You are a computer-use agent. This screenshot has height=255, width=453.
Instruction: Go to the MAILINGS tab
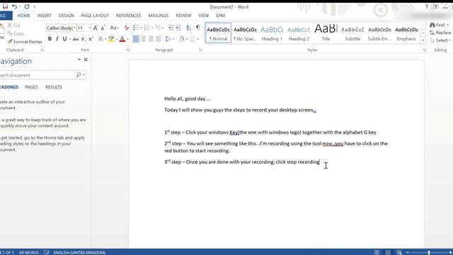159,16
